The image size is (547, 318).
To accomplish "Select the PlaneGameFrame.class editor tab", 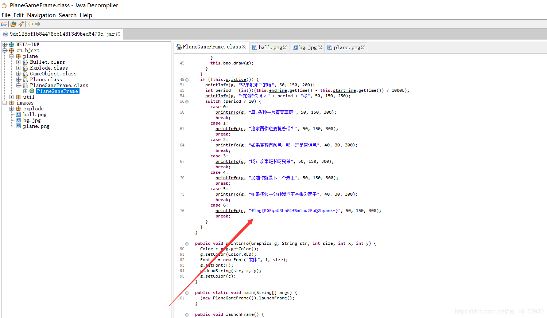I will coord(212,47).
